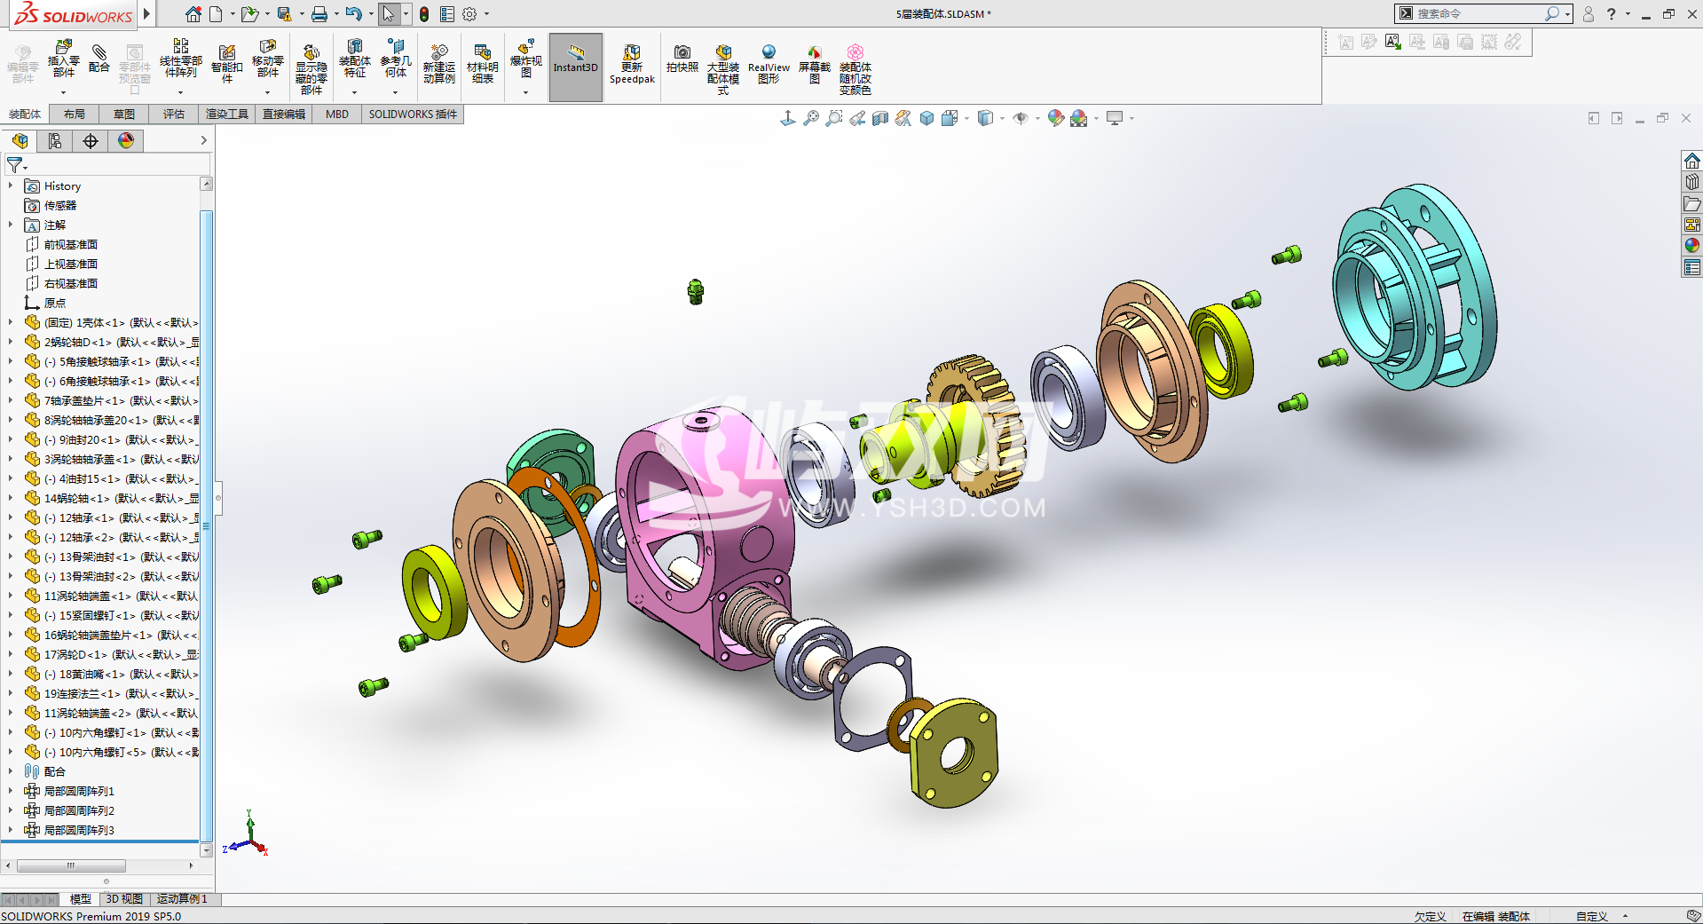Screen dimensions: 1703x924
Task: Switch to the 布局 ribbon tab
Action: [x=74, y=114]
